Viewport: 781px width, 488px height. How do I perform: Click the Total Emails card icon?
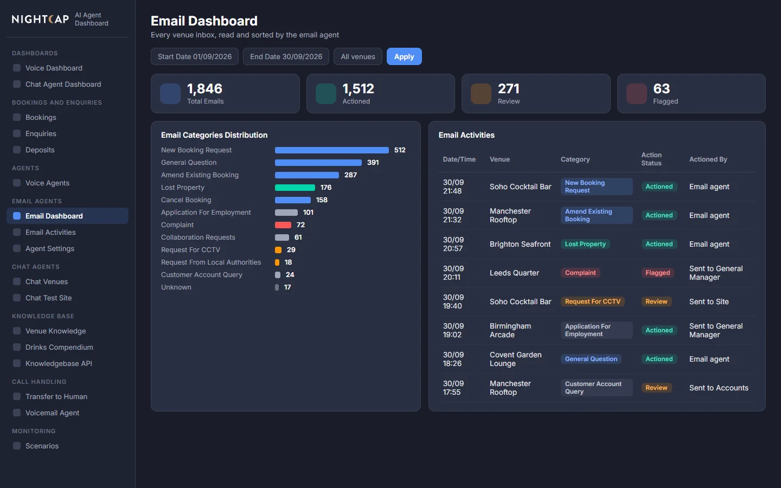pyautogui.click(x=170, y=94)
